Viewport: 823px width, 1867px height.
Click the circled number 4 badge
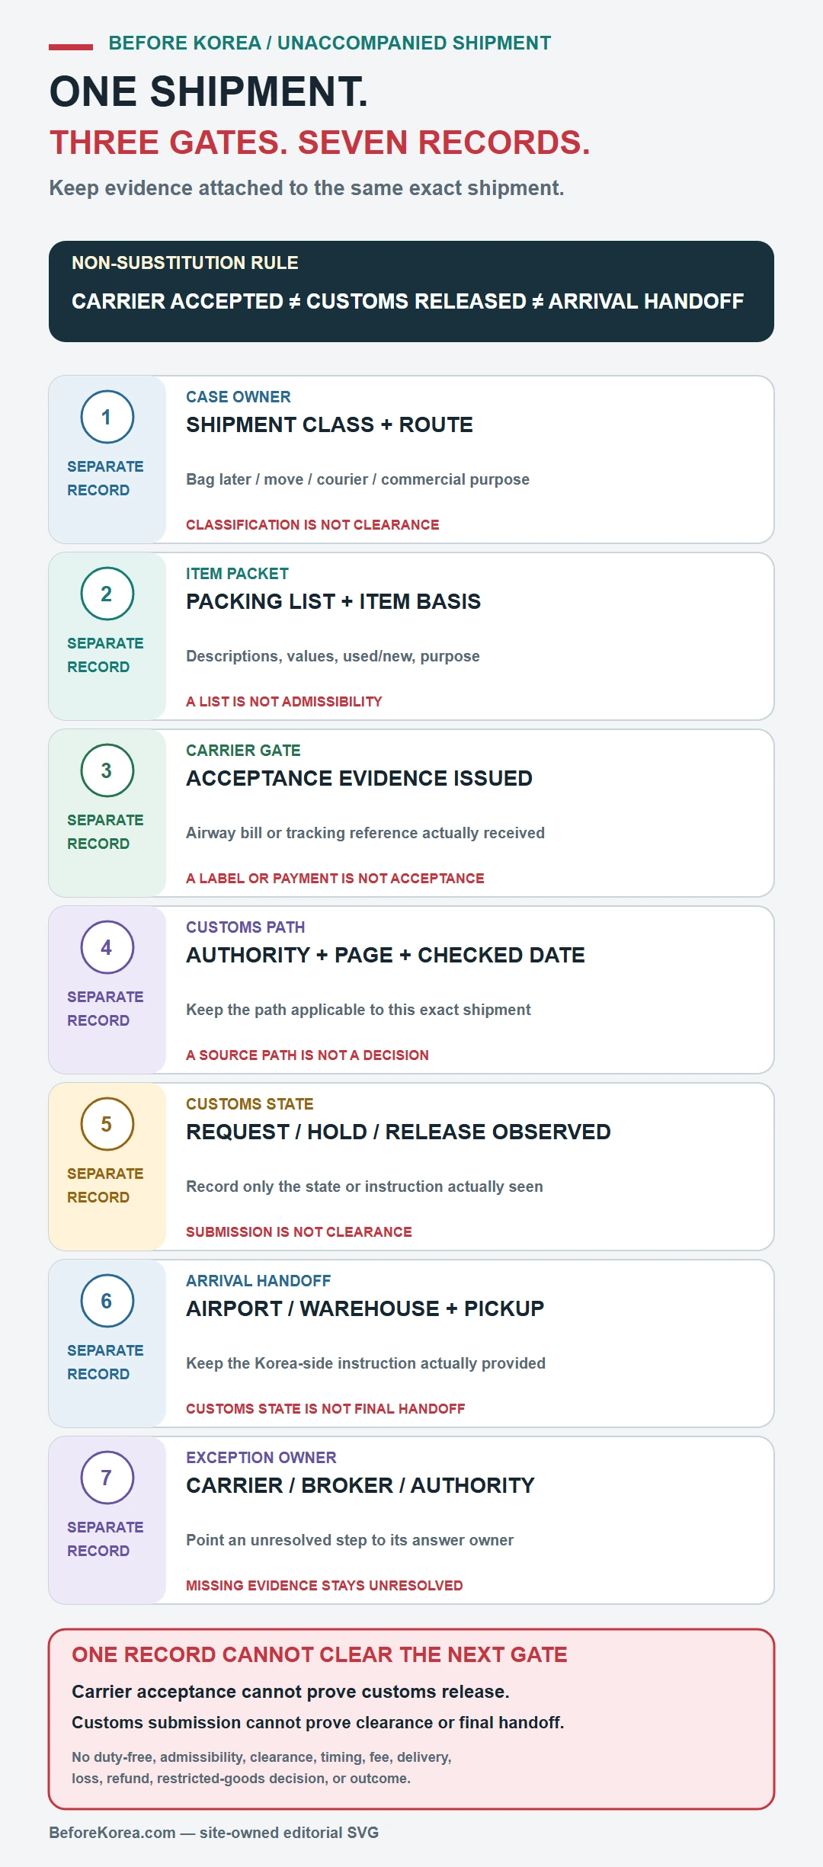tap(107, 947)
